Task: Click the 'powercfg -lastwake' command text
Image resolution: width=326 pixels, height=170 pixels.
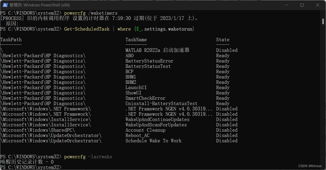Action: (x=88, y=157)
